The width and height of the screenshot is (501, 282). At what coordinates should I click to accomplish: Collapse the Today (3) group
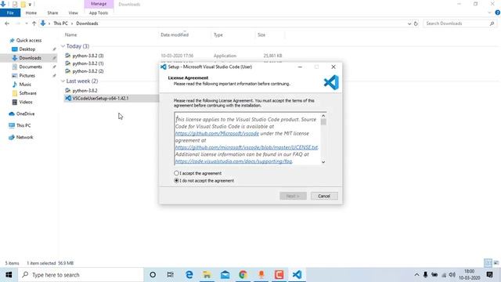pos(63,46)
